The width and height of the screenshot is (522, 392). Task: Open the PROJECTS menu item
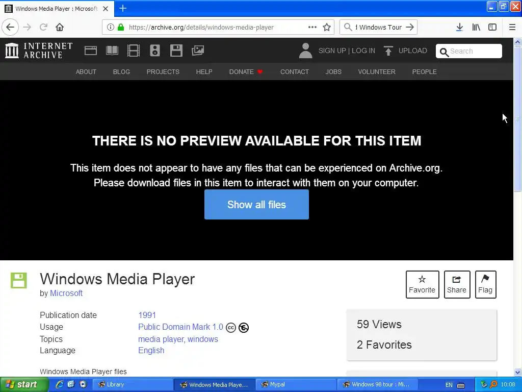(x=163, y=71)
